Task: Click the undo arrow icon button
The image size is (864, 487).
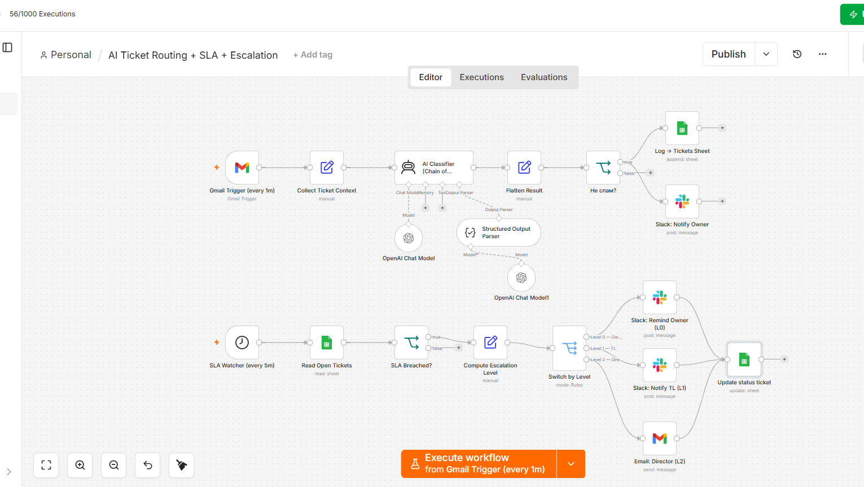Action: tap(148, 465)
